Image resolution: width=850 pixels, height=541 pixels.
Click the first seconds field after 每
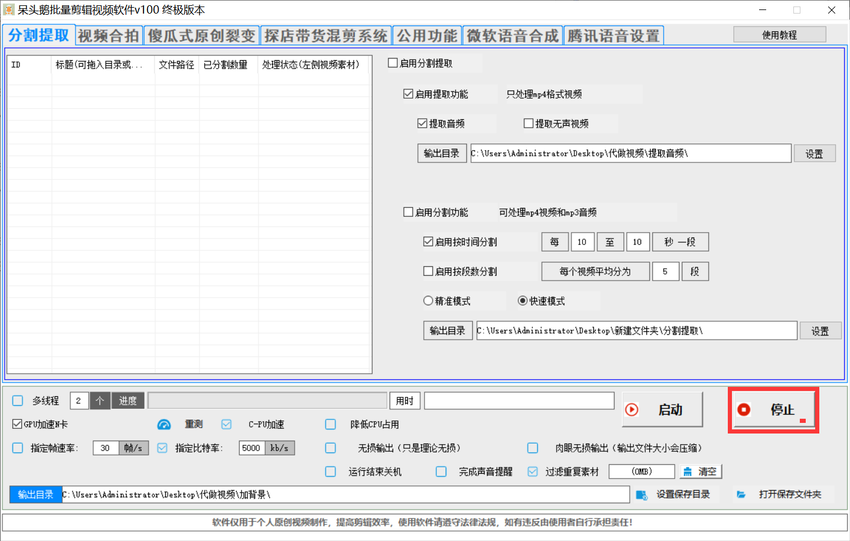pyautogui.click(x=582, y=242)
